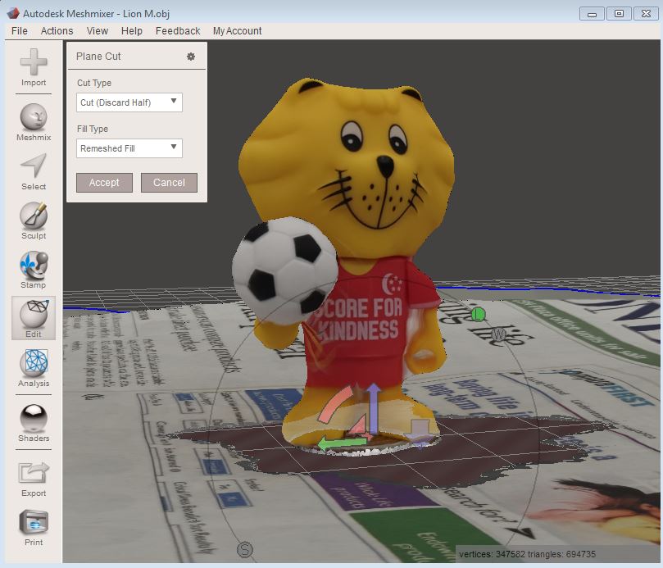Open the Cut Type dropdown

129,102
